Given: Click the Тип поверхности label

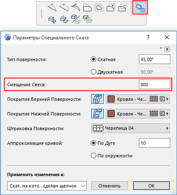Looking at the screenshot, I should [27, 59].
